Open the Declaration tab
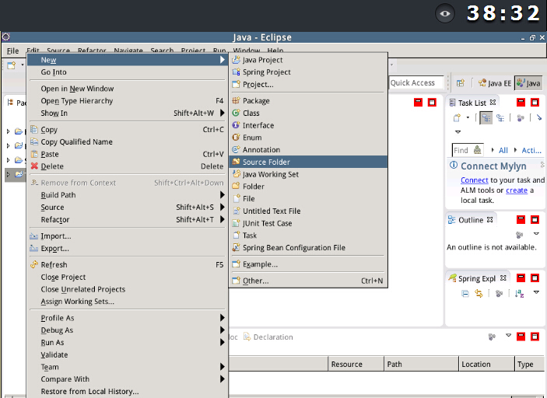Screen dimensions: 547x398 click(x=268, y=337)
